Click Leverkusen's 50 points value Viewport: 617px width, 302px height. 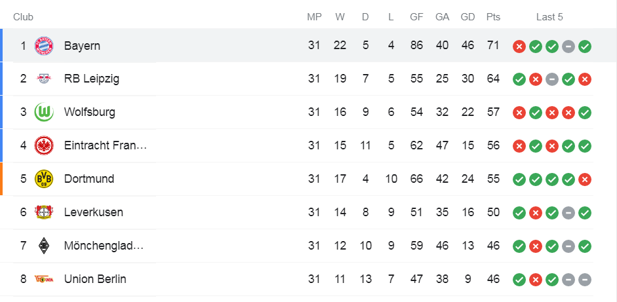(493, 212)
